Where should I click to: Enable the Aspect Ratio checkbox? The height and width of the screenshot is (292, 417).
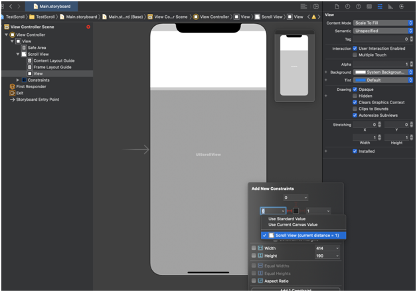(x=254, y=281)
